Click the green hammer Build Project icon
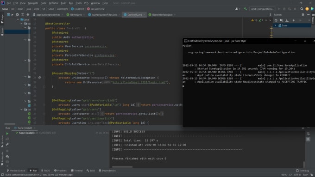 click(246, 9)
